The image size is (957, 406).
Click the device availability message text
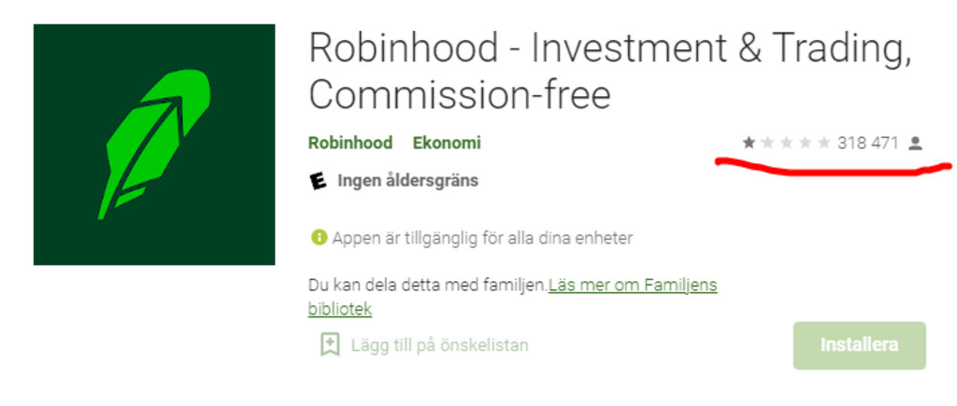click(x=482, y=238)
